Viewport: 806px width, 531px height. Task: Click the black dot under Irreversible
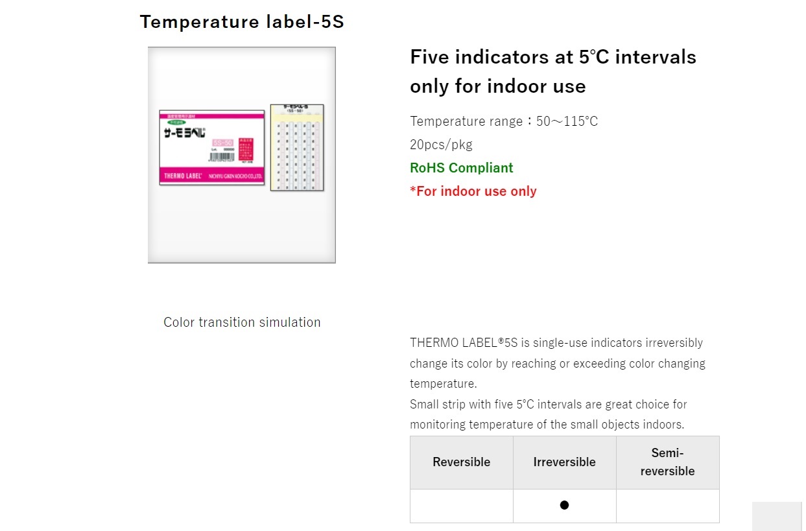coord(564,505)
